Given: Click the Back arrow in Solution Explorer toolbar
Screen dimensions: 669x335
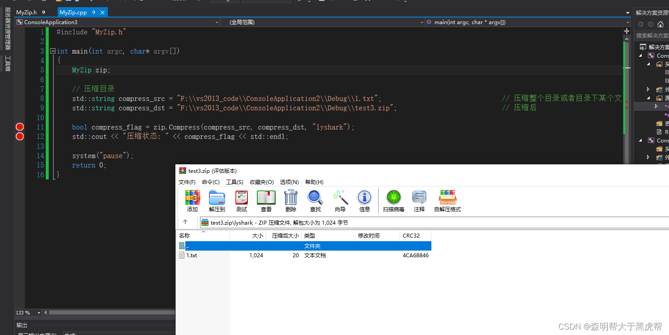Looking at the screenshot, I should (x=641, y=24).
